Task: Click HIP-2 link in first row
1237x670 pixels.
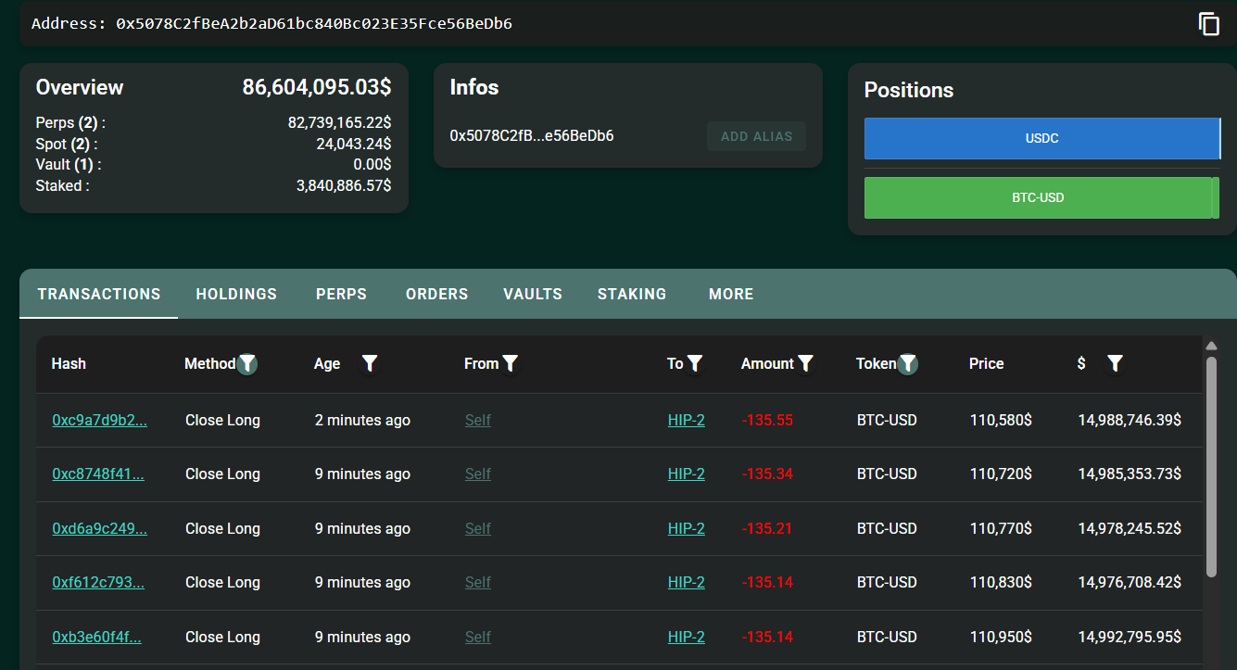Action: 686,421
